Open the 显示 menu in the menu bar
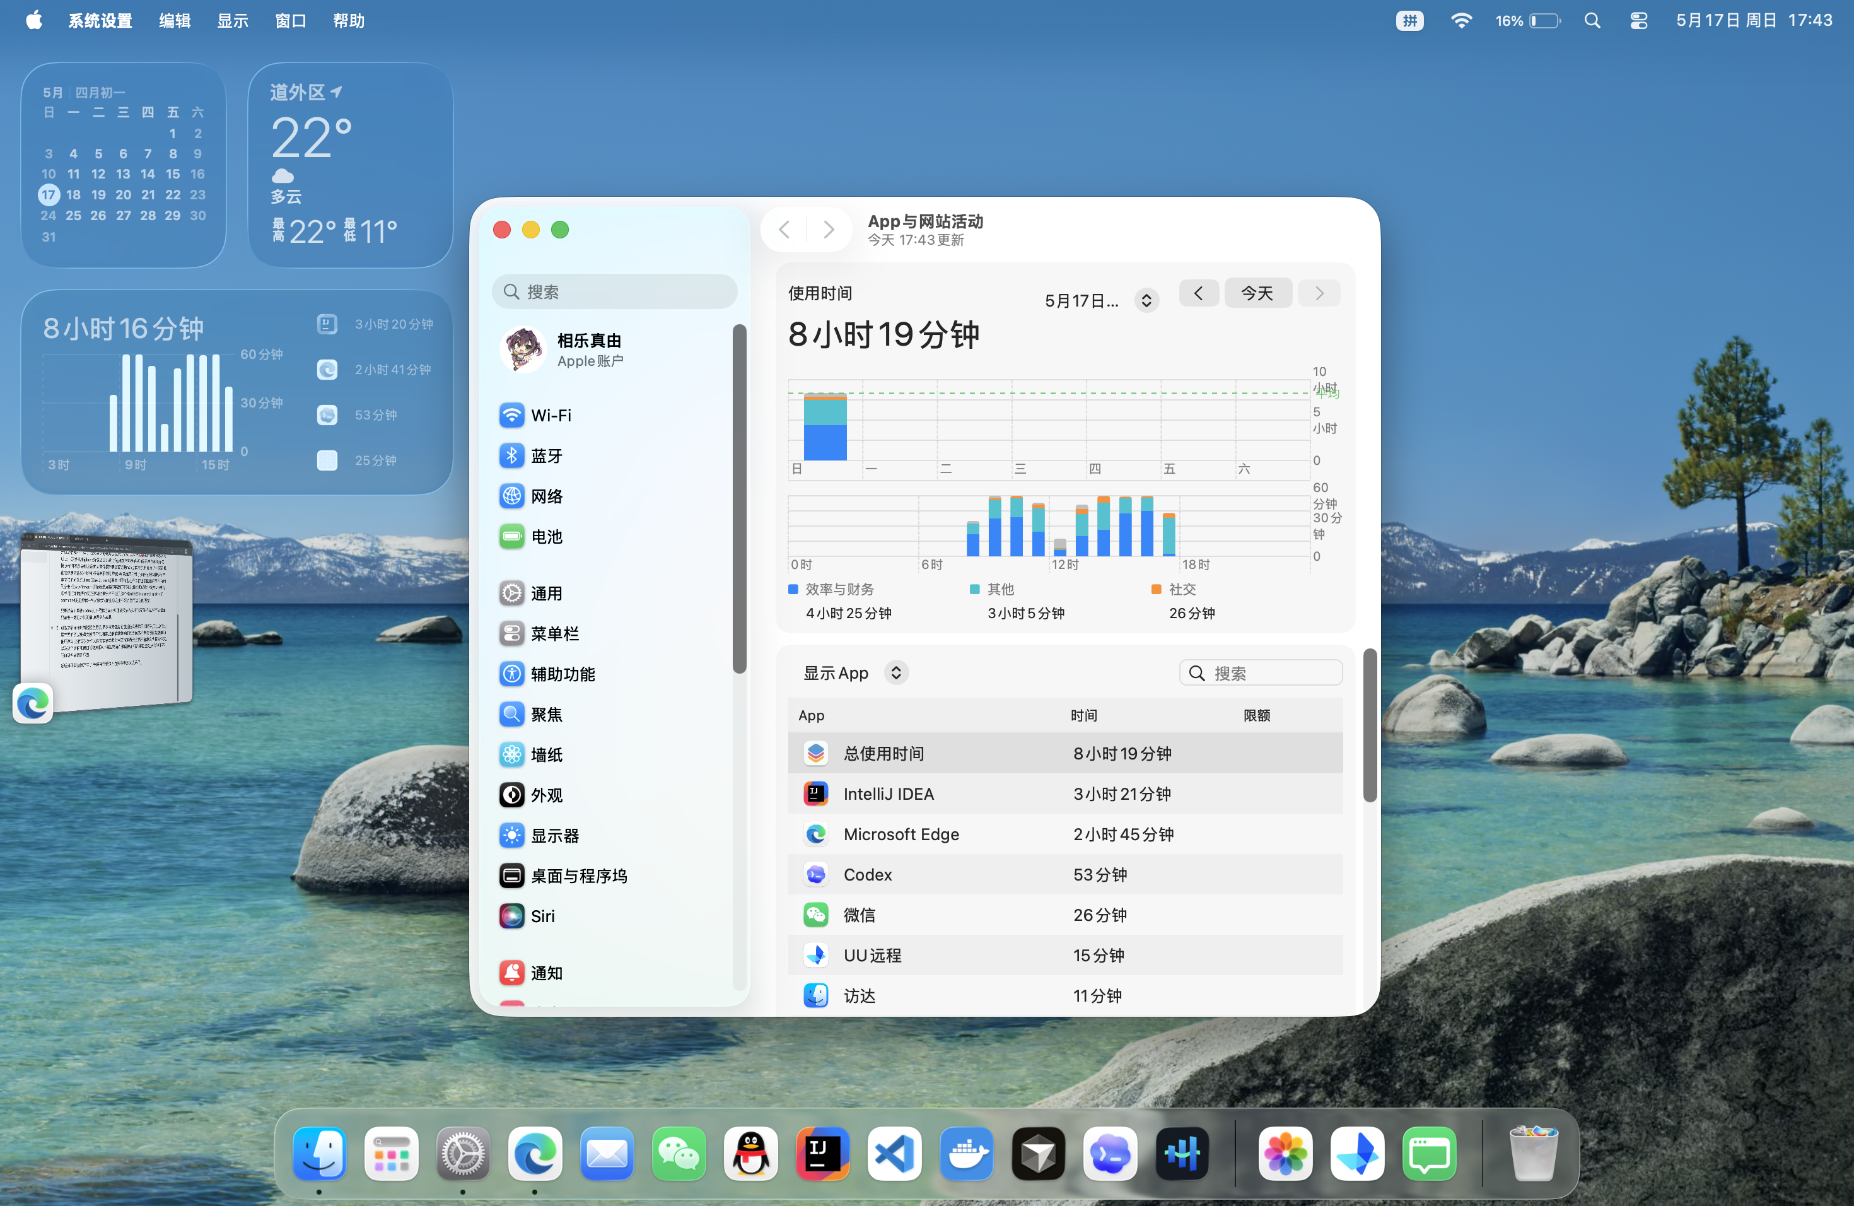Viewport: 1854px width, 1206px height. click(232, 21)
